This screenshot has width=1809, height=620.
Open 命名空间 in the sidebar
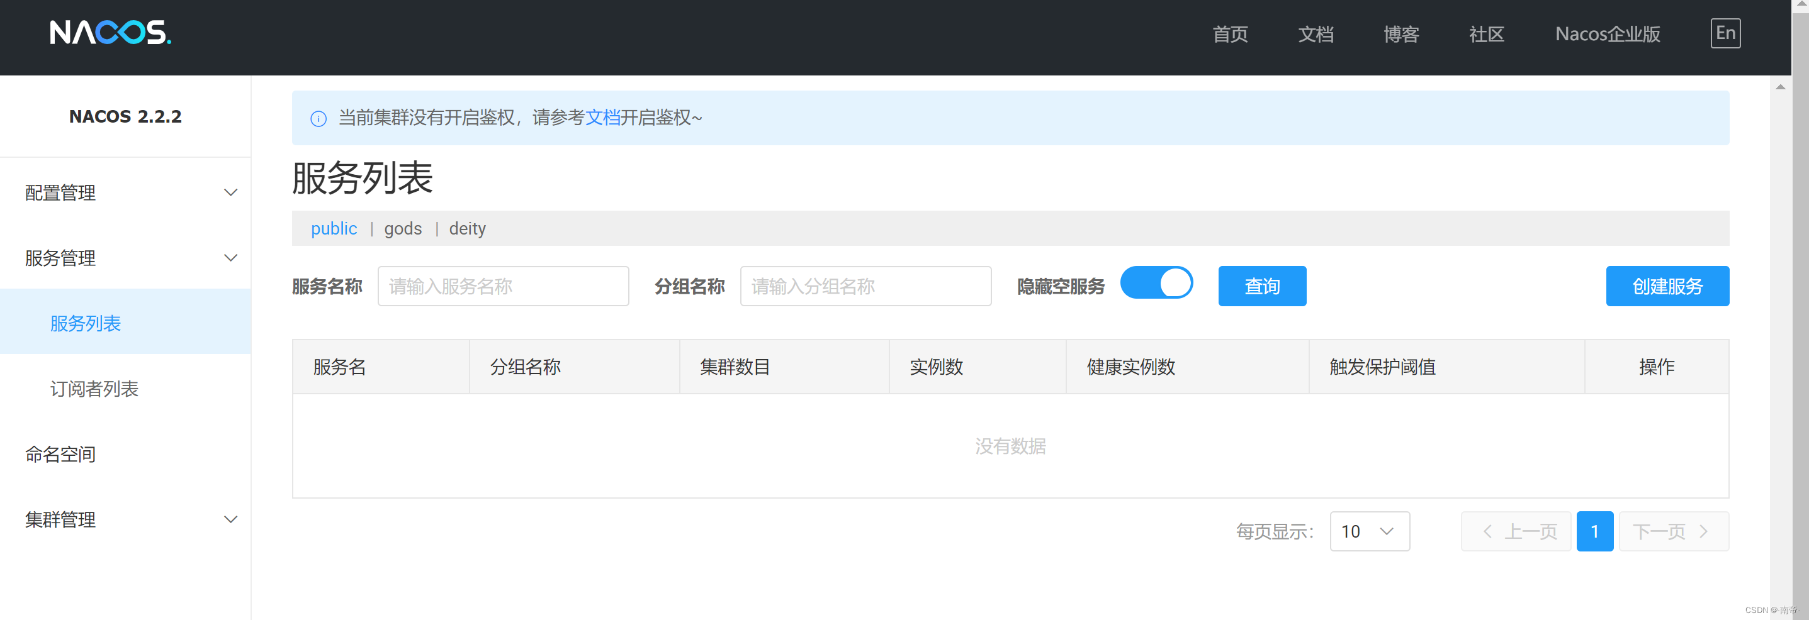(x=125, y=454)
